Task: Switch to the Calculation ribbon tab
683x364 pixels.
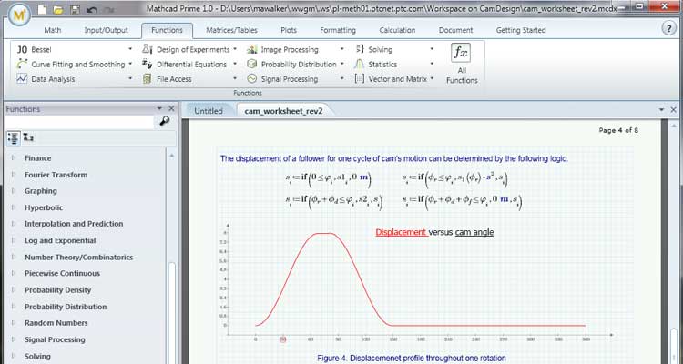Action: pyautogui.click(x=397, y=30)
